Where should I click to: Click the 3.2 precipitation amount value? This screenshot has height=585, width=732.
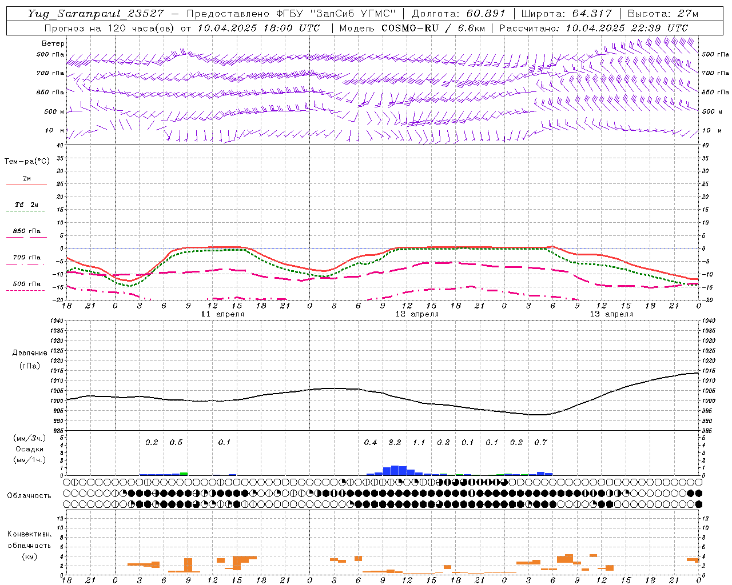tap(395, 443)
